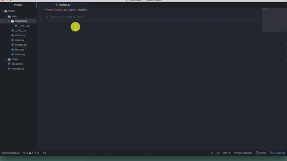Screen dimensions: 287x161
Task: Change line ending LF in status bar
Action: [218, 153]
